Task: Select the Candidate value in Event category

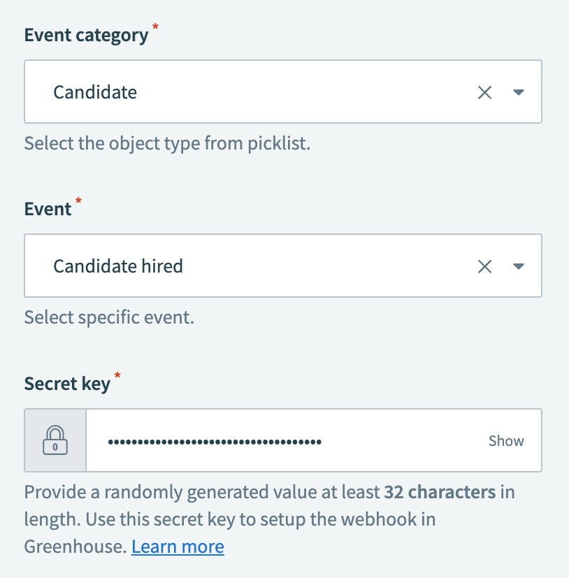Action: coord(95,92)
